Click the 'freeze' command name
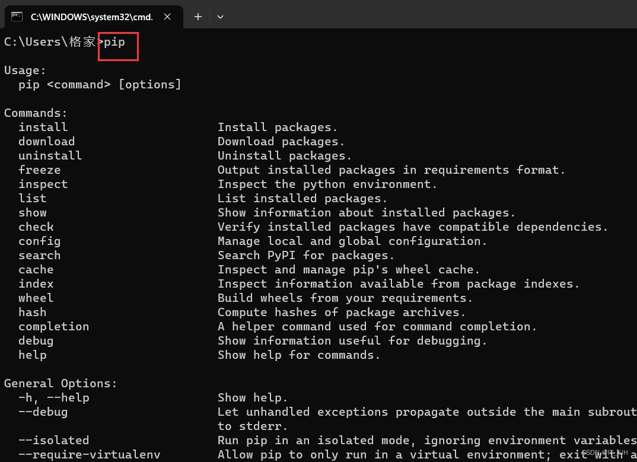637x462 pixels. [39, 170]
